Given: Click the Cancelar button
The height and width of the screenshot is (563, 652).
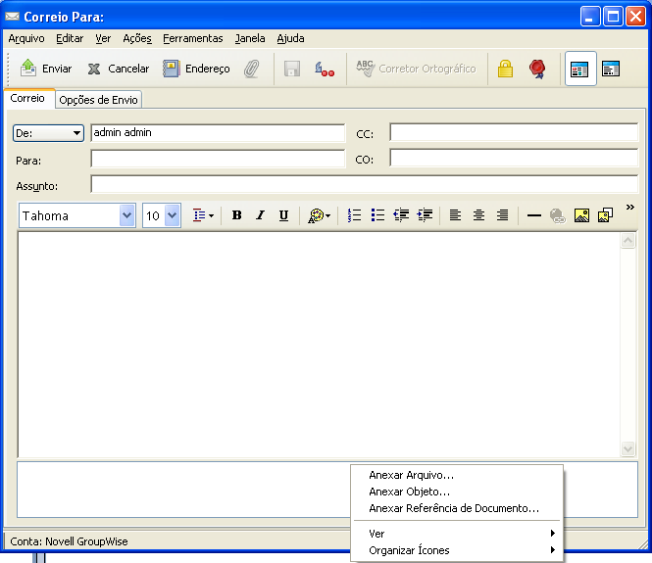Looking at the screenshot, I should tap(119, 69).
